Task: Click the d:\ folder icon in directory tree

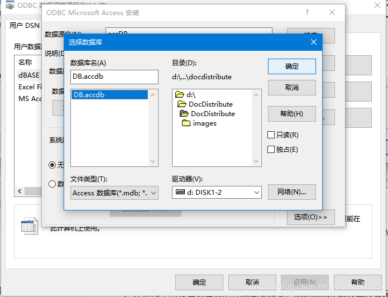Action: (179, 94)
